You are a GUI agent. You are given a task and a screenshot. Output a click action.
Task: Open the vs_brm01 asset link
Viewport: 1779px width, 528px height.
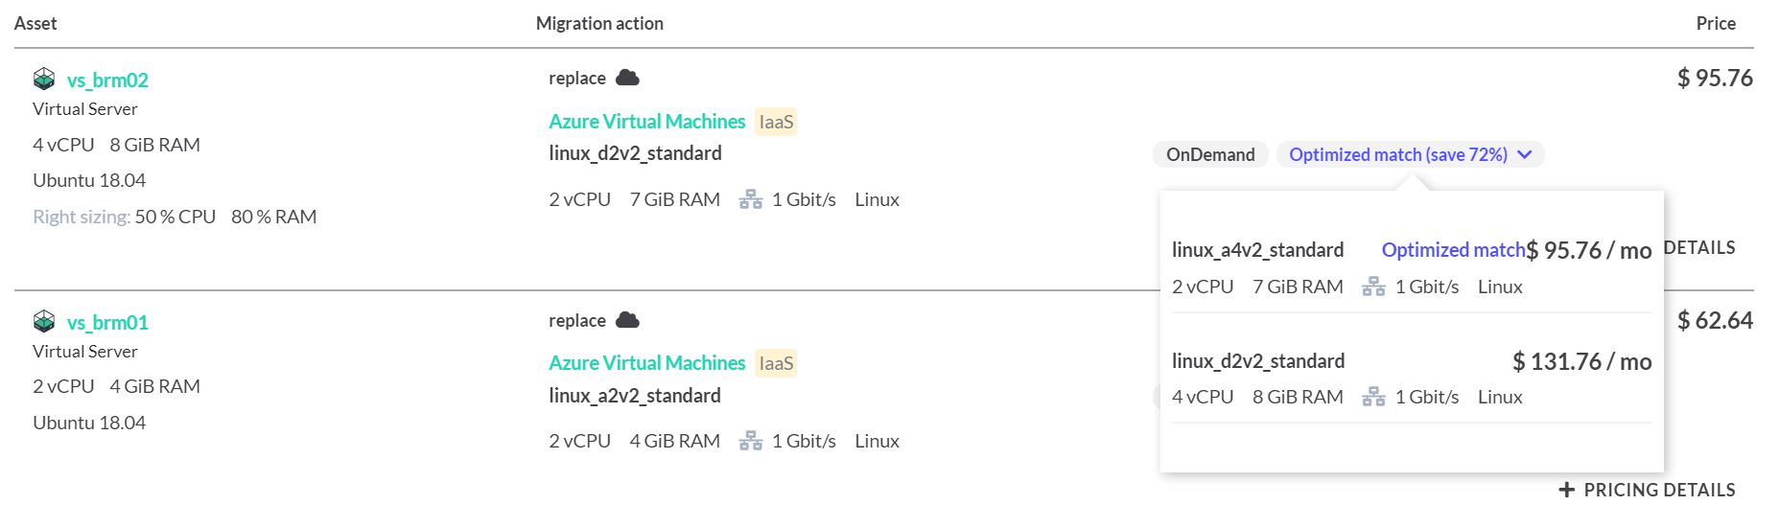[107, 322]
